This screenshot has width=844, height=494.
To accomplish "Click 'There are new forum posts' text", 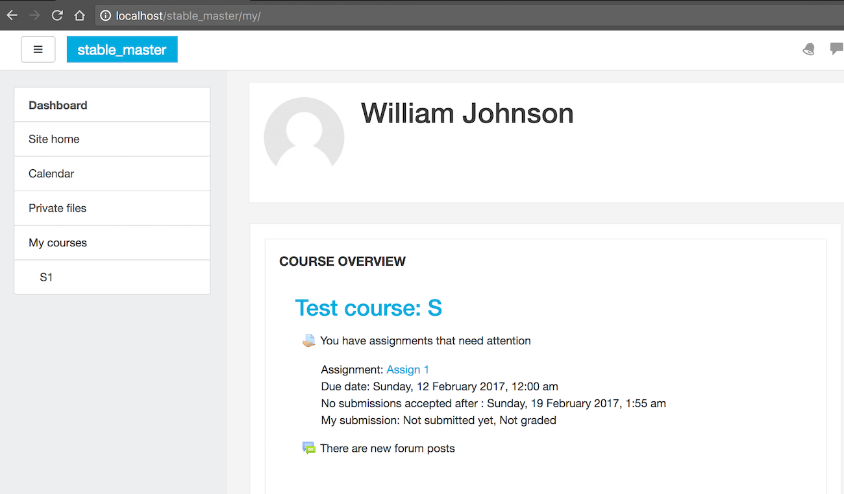I will click(388, 449).
